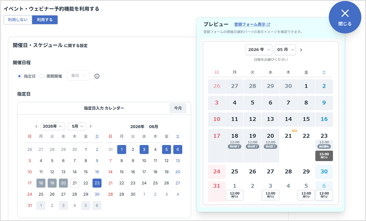This screenshot has height=221, width=366.
Task: Select 利用する option
Action: click(x=45, y=20)
